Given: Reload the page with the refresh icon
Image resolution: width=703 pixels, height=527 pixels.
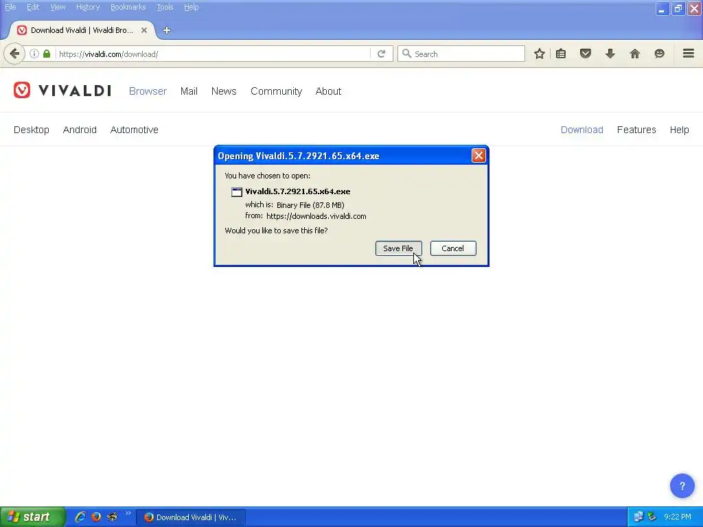Looking at the screenshot, I should tap(382, 54).
